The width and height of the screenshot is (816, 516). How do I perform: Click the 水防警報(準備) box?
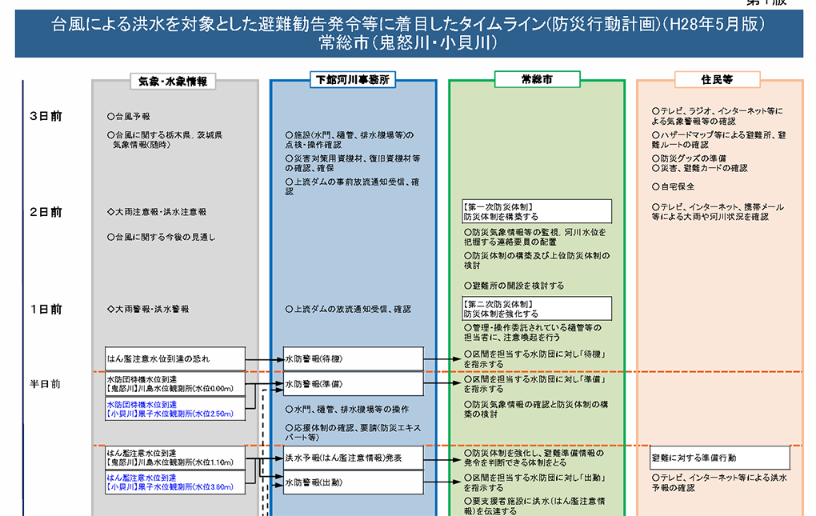352,384
